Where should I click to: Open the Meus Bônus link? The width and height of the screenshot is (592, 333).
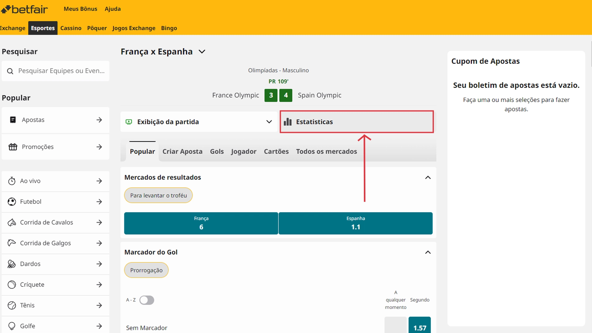(80, 9)
